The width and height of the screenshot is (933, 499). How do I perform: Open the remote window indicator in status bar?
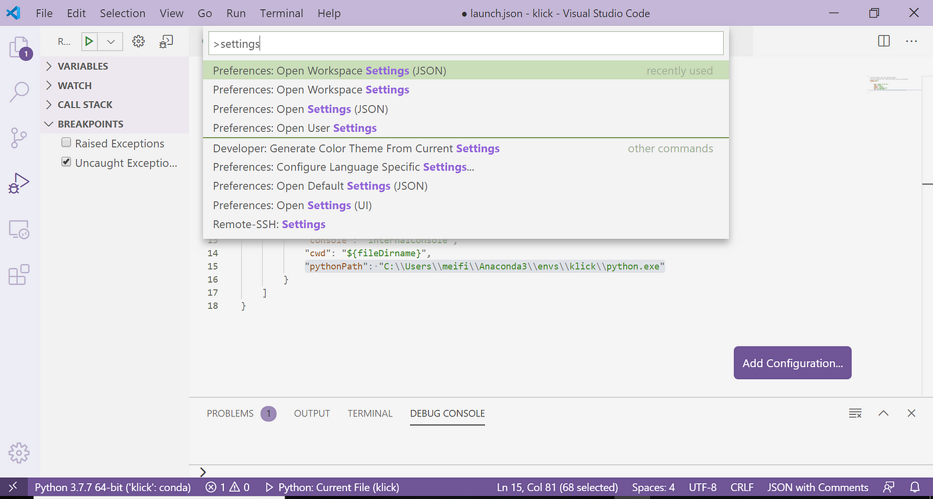tap(13, 488)
